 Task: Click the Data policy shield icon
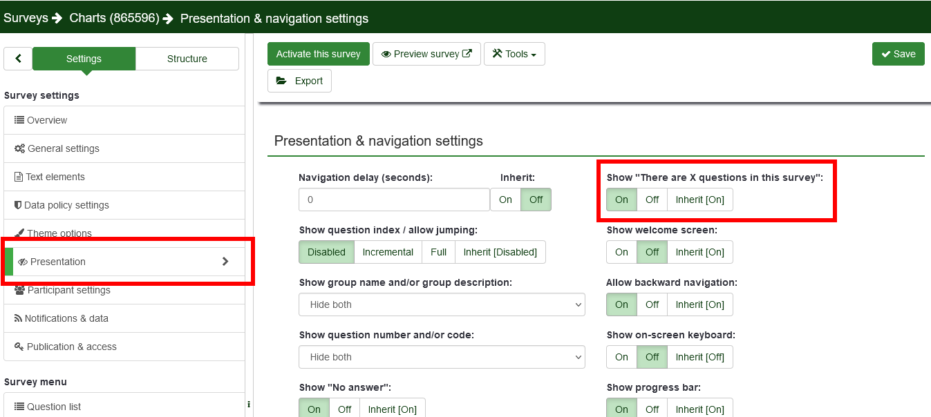(18, 205)
